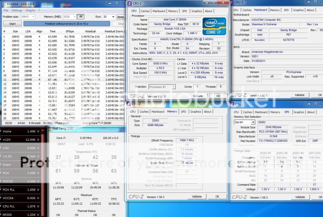The width and height of the screenshot is (323, 217).
Task: Switch to the Caches tab in the processor CPU-Z window
Action: coord(145,11)
